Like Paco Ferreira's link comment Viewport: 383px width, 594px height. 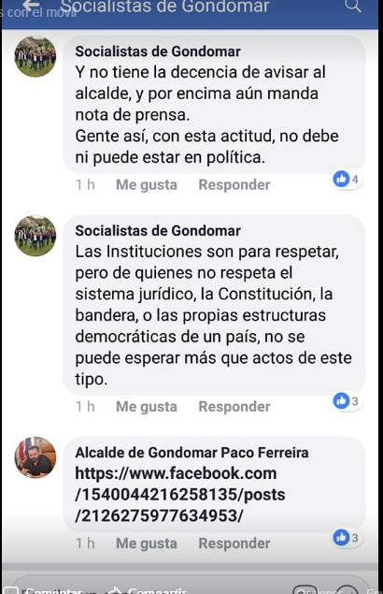click(x=147, y=543)
